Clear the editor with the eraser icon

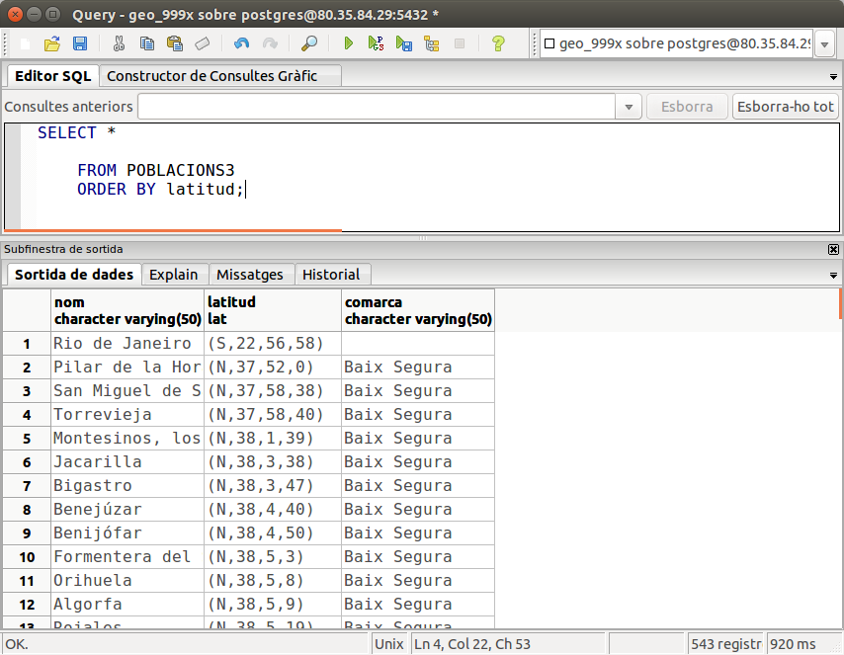203,43
